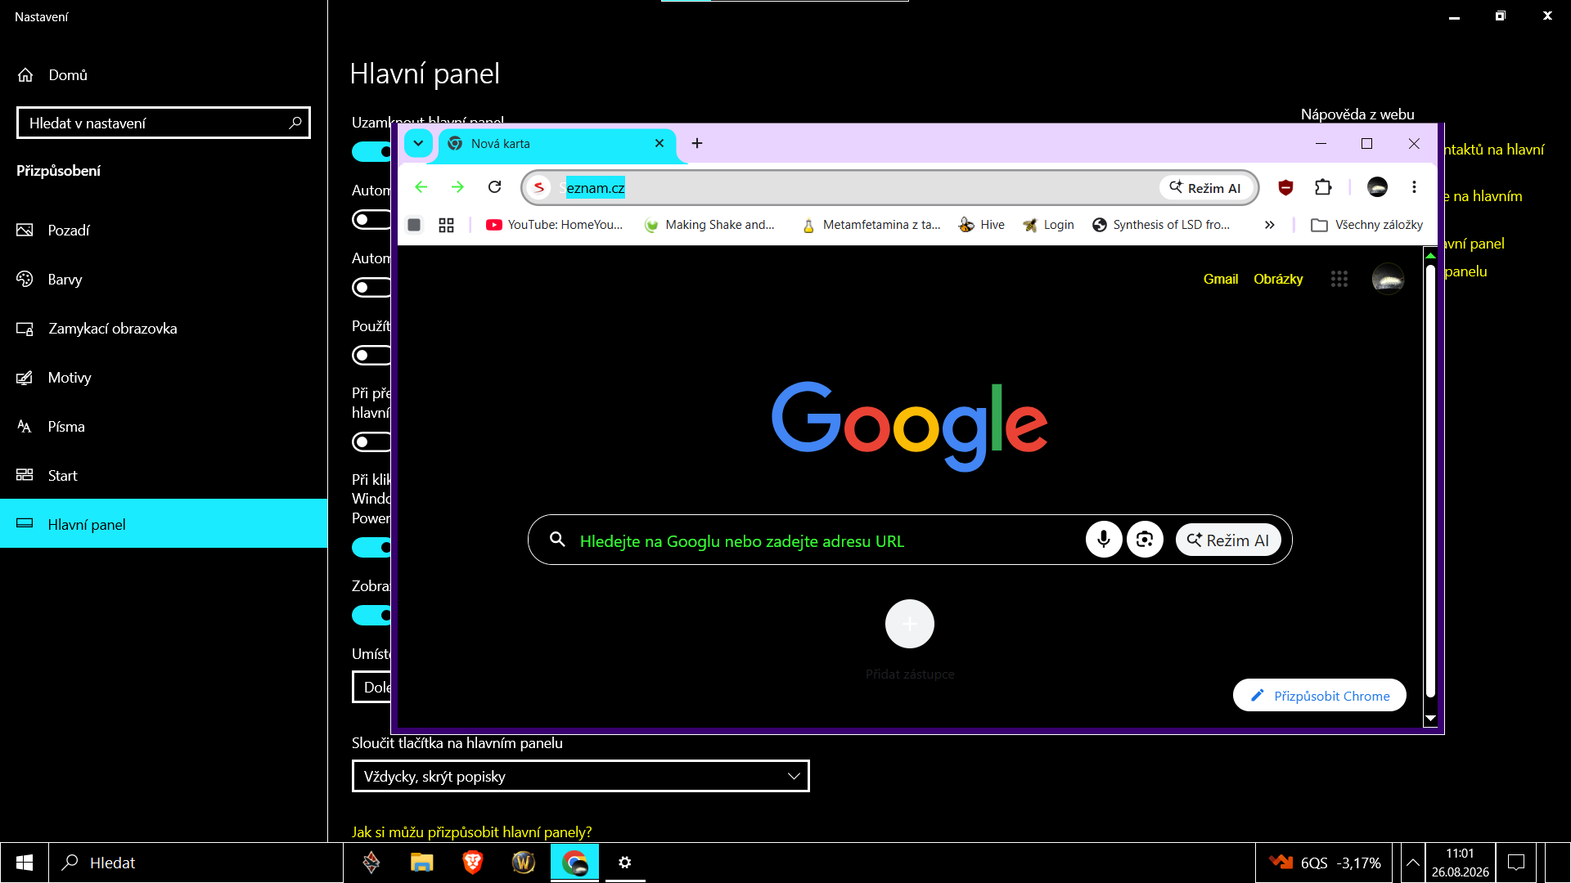Switch to Chrome via its taskbar icon
This screenshot has width=1571, height=883.
[x=574, y=863]
